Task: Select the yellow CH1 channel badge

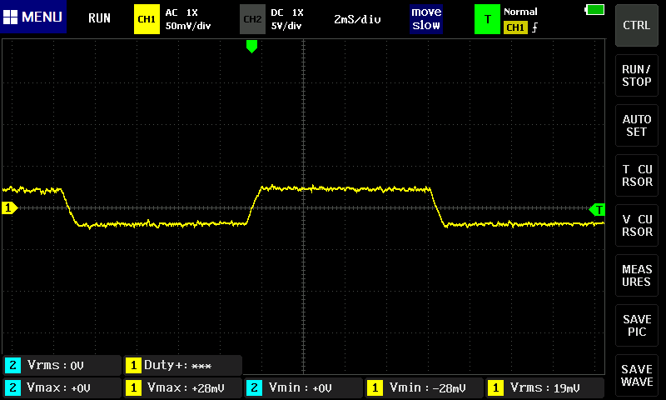Action: pyautogui.click(x=147, y=19)
